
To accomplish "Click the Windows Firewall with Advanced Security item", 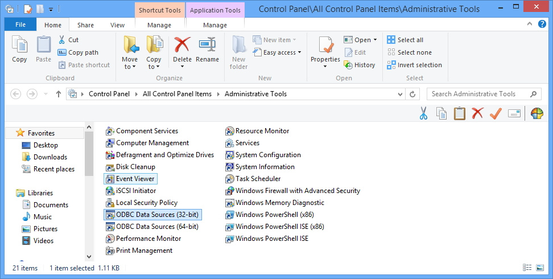I will (x=297, y=191).
